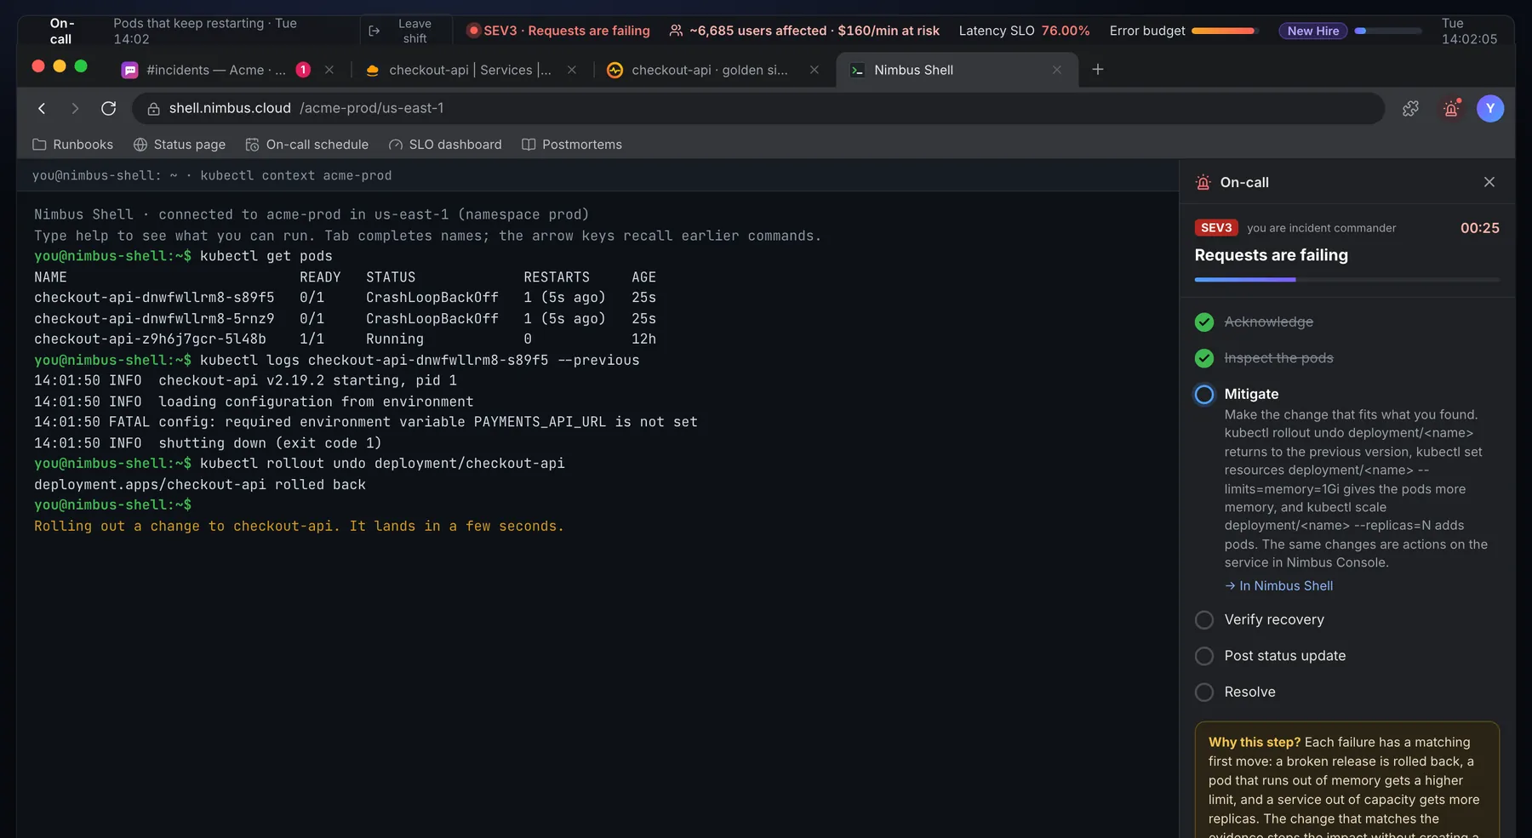The image size is (1532, 838).
Task: Open the user avatar Y
Action: pyautogui.click(x=1490, y=108)
